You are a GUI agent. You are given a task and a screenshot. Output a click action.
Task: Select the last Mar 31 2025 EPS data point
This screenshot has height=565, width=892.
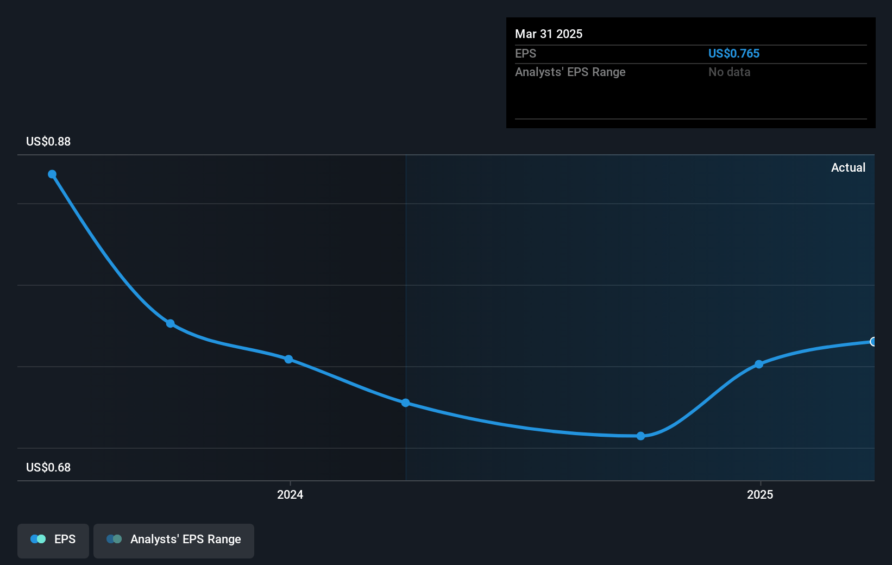(873, 342)
